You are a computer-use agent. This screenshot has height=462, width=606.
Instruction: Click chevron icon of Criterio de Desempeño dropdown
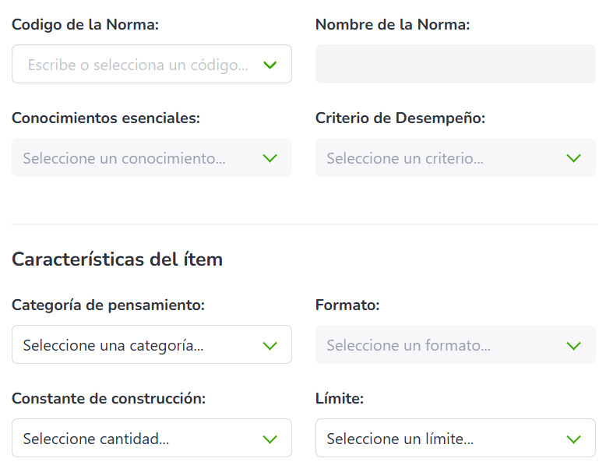pos(574,158)
